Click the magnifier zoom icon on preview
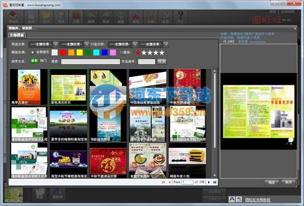The height and width of the screenshot is (206, 304). point(290,141)
